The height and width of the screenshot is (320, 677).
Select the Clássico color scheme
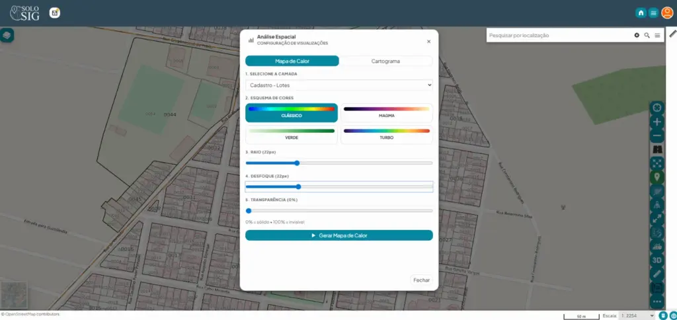pos(292,112)
